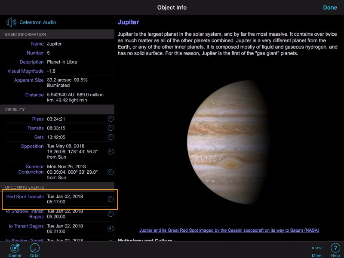The height and width of the screenshot is (258, 344).
Task: Select the Name row value Jupiter
Action: click(x=54, y=44)
